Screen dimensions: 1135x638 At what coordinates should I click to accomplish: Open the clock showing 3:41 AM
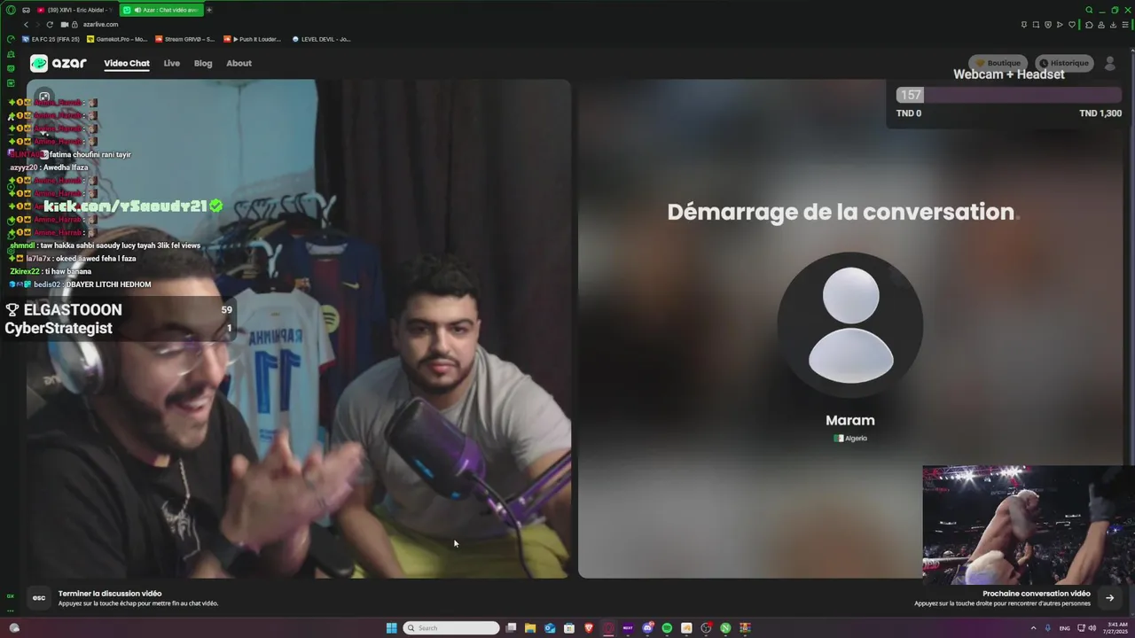[x=1115, y=628]
